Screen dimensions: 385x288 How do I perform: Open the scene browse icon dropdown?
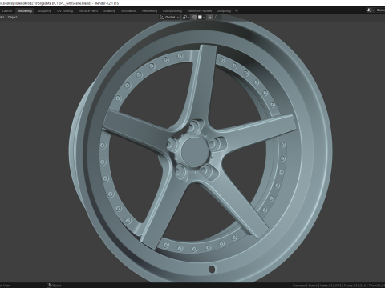(371, 10)
